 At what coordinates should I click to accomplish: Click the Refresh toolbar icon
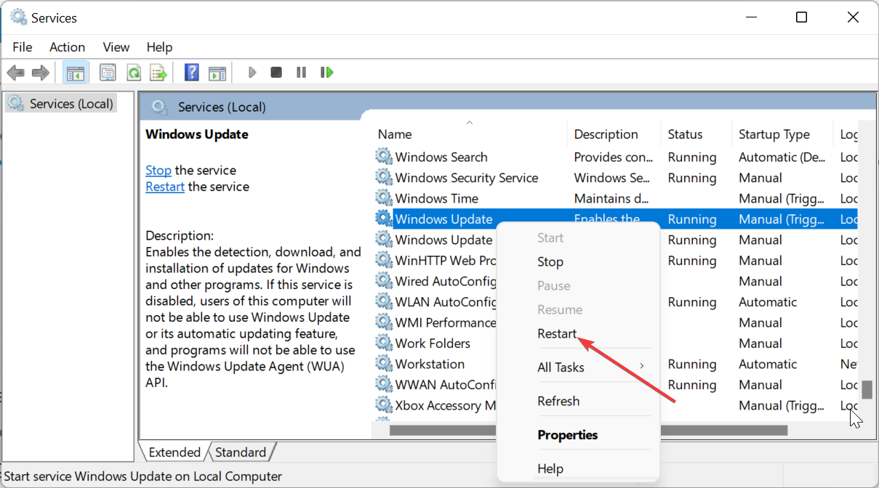(134, 73)
